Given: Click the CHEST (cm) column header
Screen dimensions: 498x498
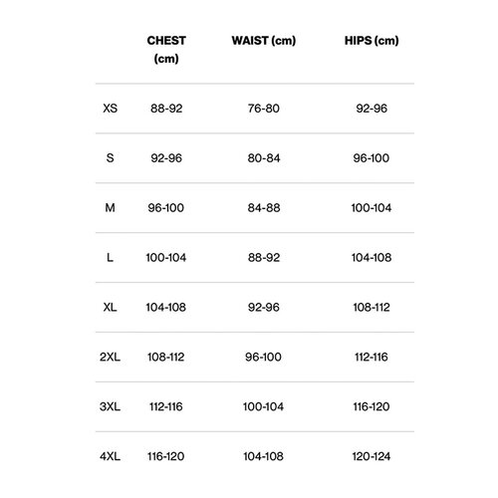Looking at the screenshot, I should click(166, 50).
